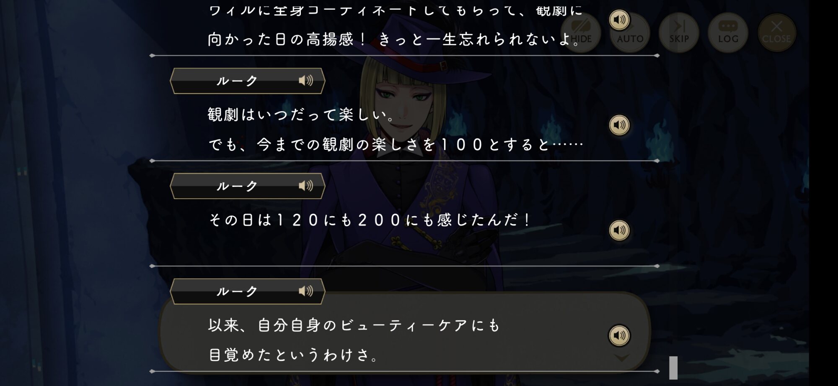Image resolution: width=838 pixels, height=386 pixels.
Task: Tap dialogue text その日は120にも200にも感じたんだ
Action: click(370, 220)
